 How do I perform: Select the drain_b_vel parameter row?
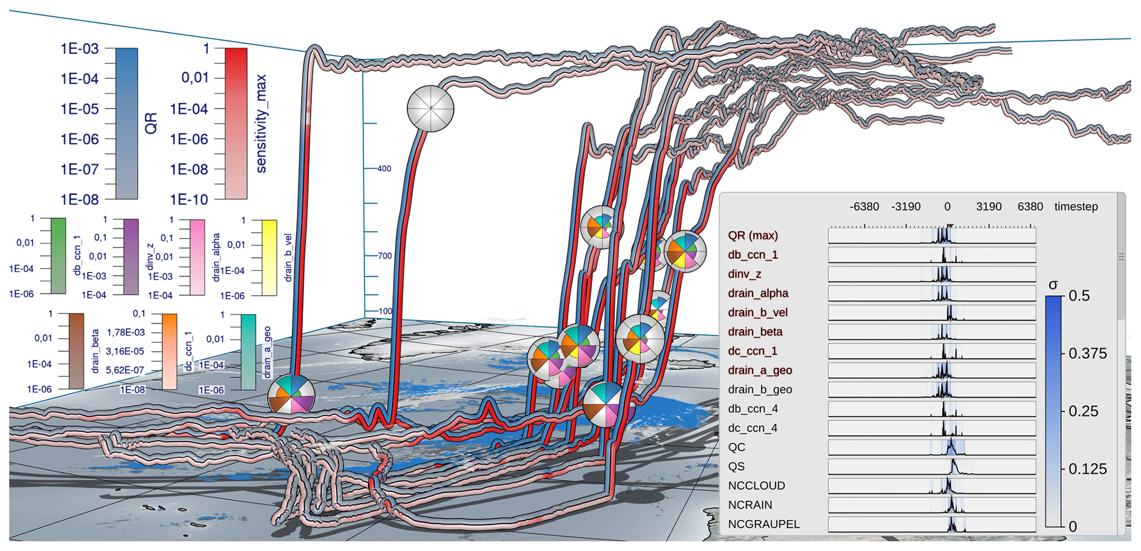(x=757, y=313)
